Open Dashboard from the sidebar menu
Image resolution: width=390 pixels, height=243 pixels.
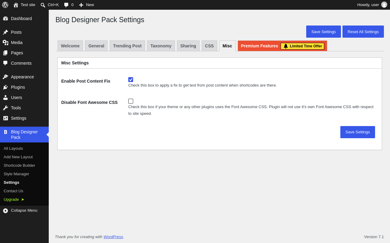point(24,19)
